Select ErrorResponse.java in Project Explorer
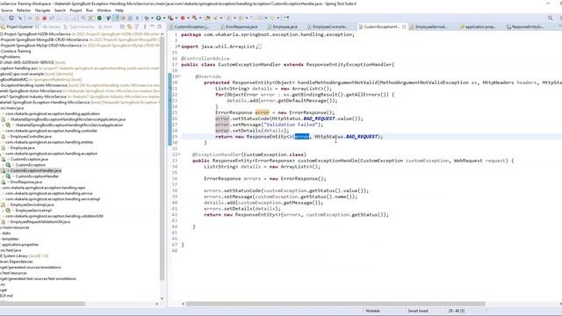 [x=25, y=182]
